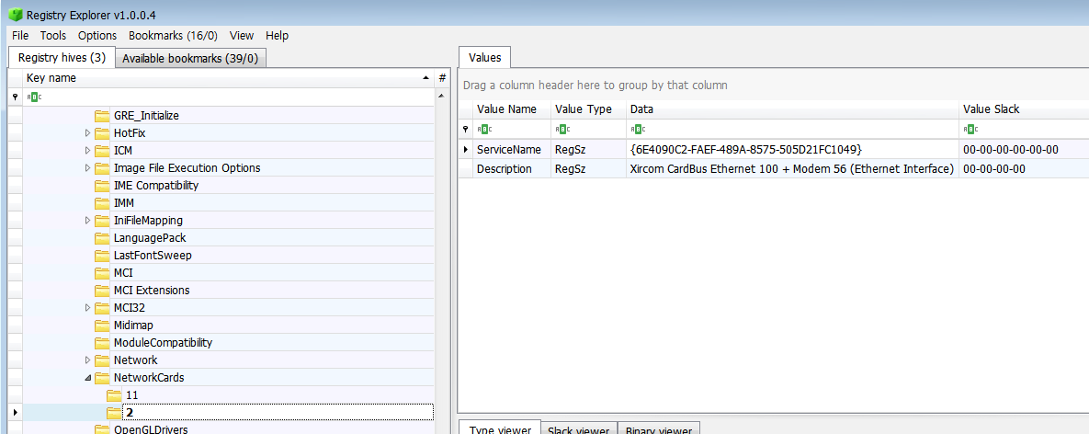Sort by Data column header
Image resolution: width=1089 pixels, height=434 pixels.
point(792,109)
